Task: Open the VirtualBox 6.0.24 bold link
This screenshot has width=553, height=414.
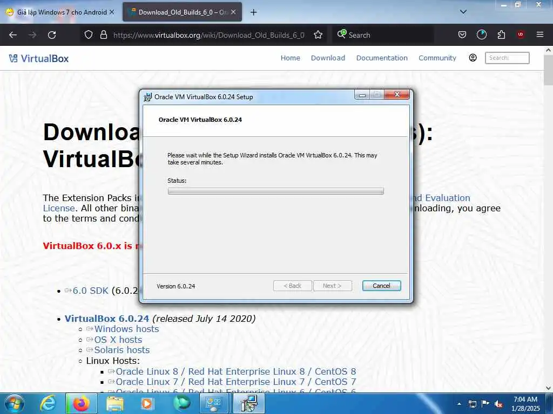Action: [x=107, y=319]
